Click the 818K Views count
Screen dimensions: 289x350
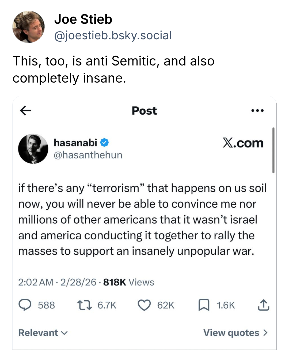[x=128, y=282]
